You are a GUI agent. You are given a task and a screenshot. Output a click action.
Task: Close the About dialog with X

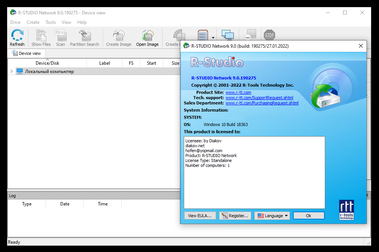361,46
